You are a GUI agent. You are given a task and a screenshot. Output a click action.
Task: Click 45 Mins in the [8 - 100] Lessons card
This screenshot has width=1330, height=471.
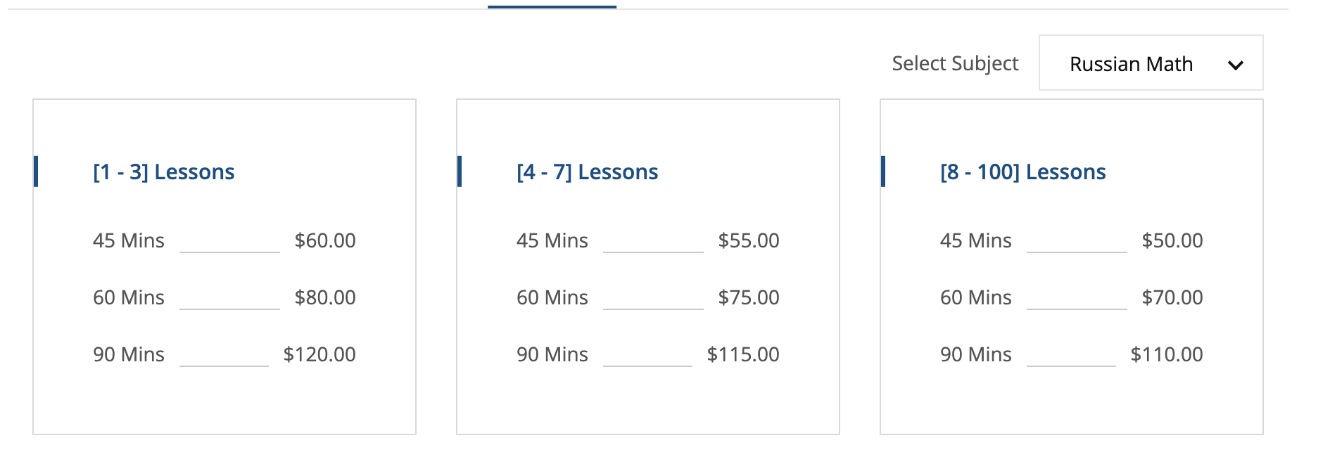[976, 240]
